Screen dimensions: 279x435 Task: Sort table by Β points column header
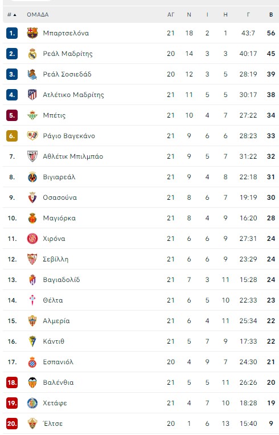(271, 15)
